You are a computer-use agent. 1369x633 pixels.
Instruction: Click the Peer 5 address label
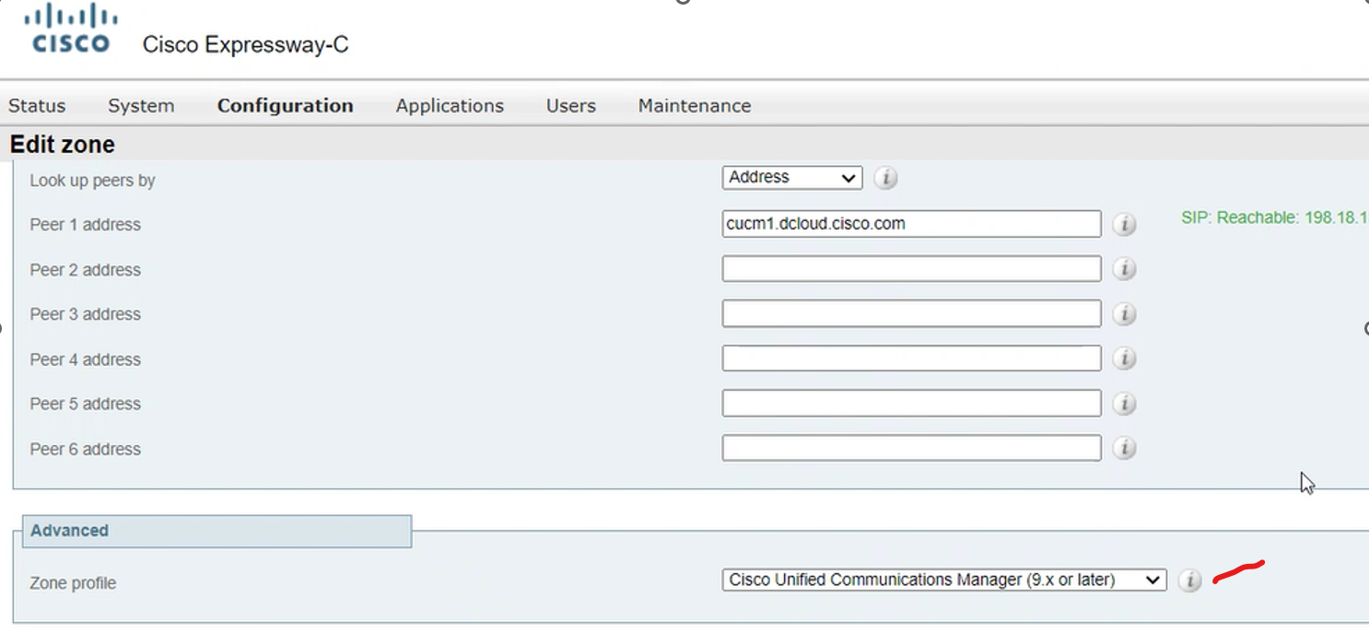tap(85, 404)
